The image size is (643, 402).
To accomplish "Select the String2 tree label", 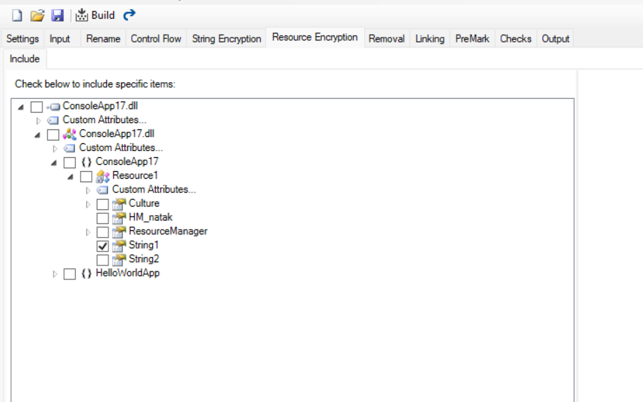I will (143, 259).
